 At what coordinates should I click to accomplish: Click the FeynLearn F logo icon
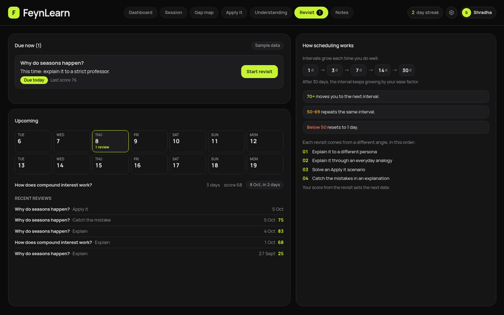pyautogui.click(x=14, y=12)
